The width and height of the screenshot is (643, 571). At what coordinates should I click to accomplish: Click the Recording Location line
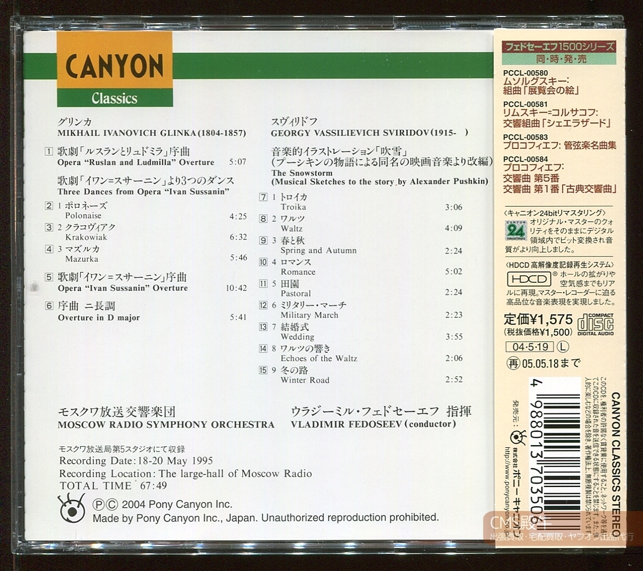pos(185,474)
